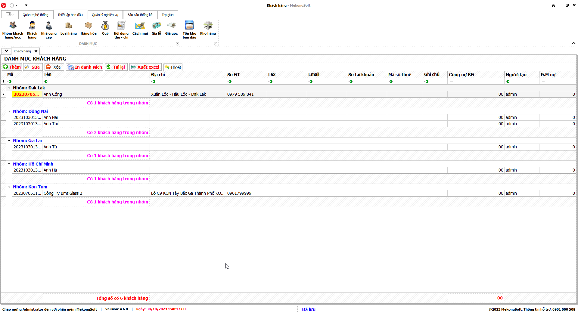The height and width of the screenshot is (313, 578).
Task: Click the Tên column filter field
Action: pyautogui.click(x=96, y=81)
